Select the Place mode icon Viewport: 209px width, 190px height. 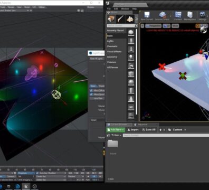coord(111,18)
